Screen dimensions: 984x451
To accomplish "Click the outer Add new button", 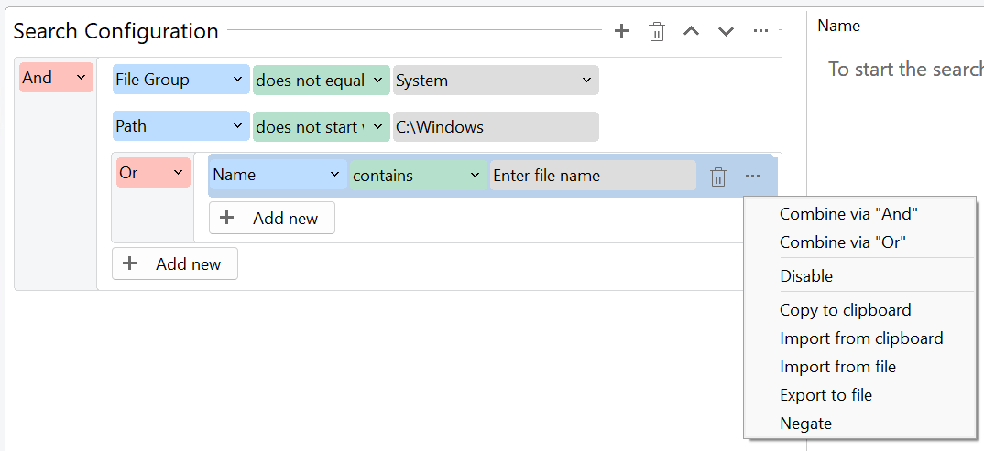I will (175, 264).
